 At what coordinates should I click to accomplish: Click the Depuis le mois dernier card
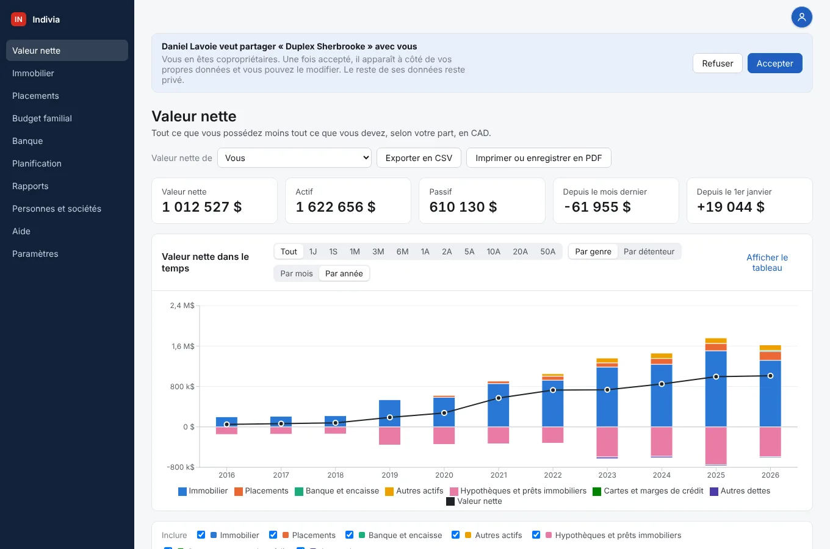(616, 201)
